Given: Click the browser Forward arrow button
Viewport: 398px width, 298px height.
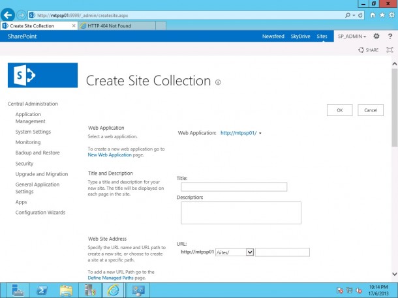Looking at the screenshot, I should [x=22, y=16].
